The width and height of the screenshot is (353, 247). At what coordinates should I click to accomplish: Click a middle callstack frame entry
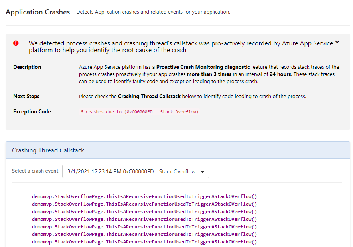pos(144,219)
